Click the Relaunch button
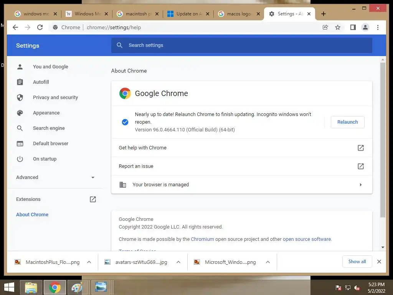This screenshot has width=393, height=295. click(347, 122)
